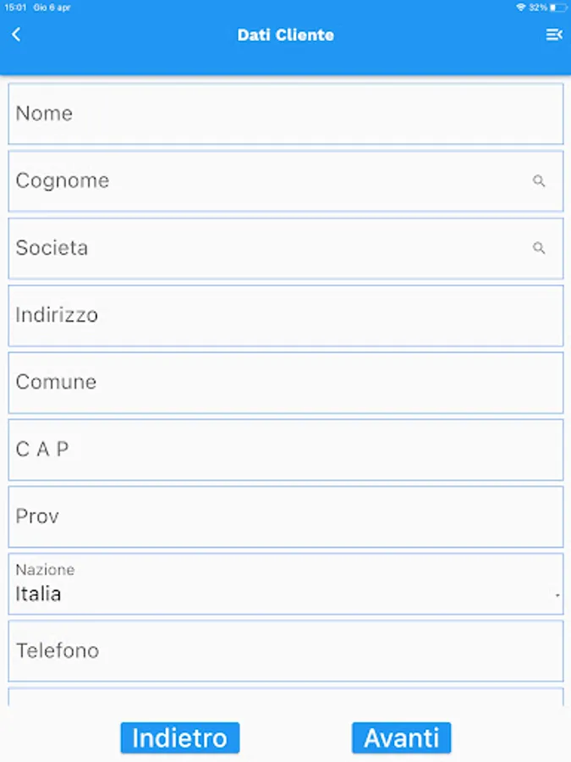Screen dimensions: 571x762
Task: Tap the back arrow in the header
Action: coord(16,35)
